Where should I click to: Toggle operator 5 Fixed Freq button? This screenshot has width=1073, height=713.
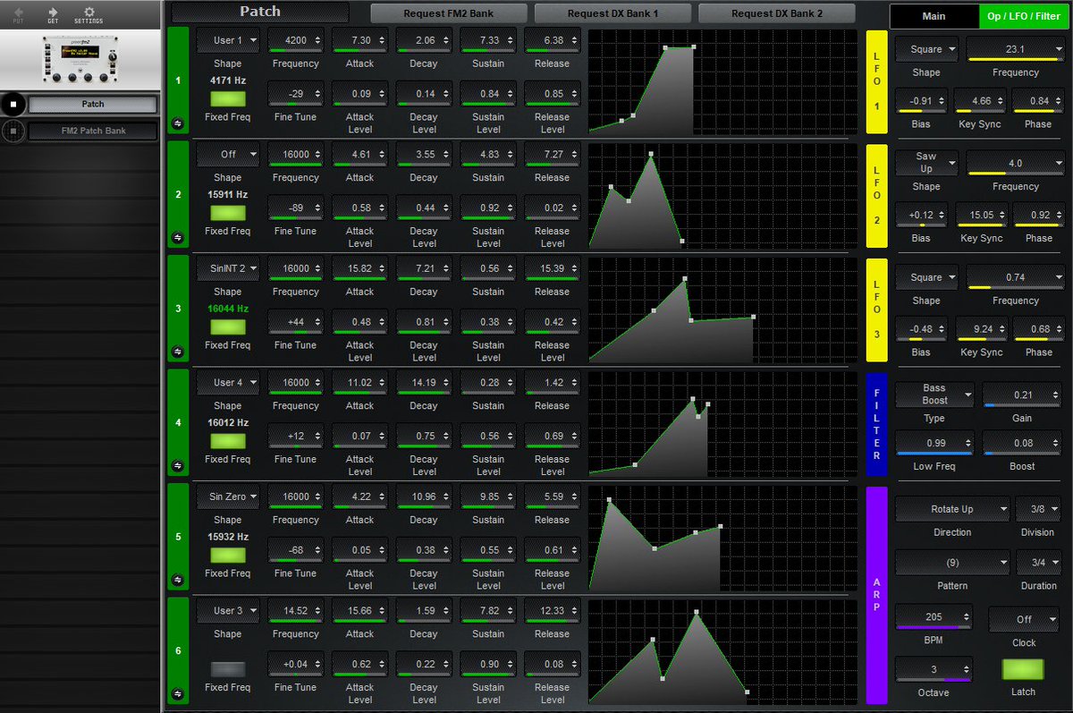coord(227,555)
